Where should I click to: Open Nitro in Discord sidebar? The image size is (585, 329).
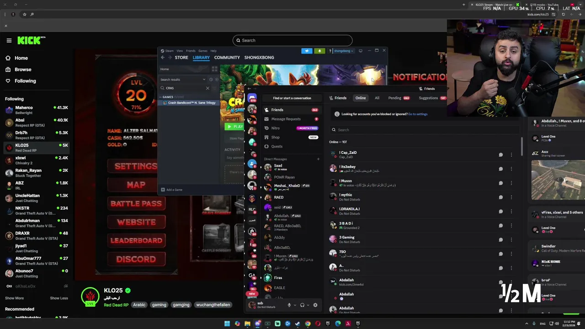(292, 128)
